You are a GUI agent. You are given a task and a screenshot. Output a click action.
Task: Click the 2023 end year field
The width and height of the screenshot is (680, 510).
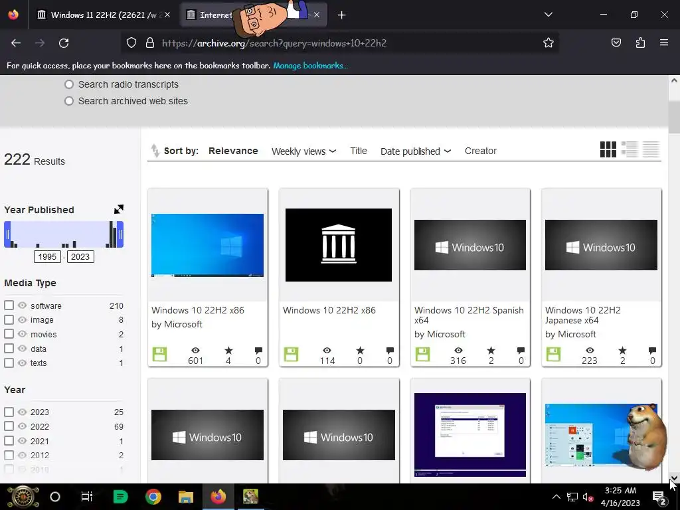80,257
